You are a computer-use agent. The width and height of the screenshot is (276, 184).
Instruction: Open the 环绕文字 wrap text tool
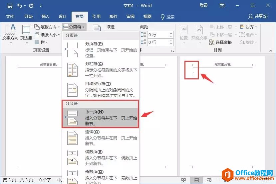199,34
